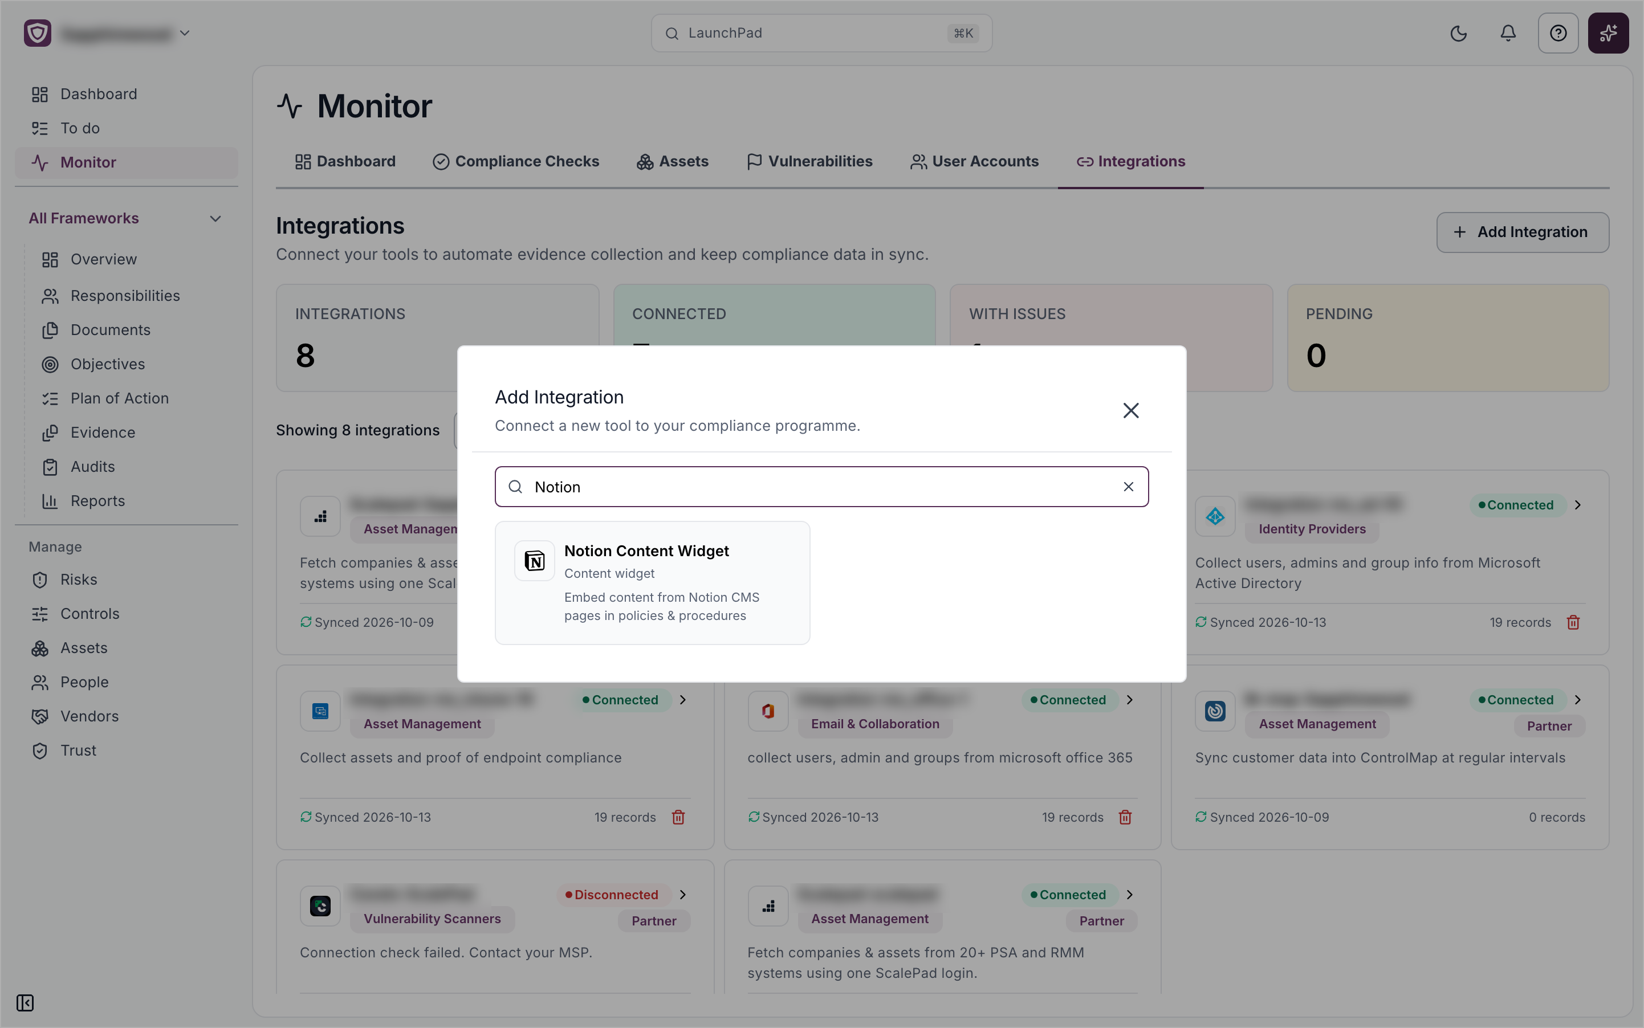Viewport: 1644px width, 1028px height.
Task: Click the Notion logo icon
Action: (x=535, y=561)
